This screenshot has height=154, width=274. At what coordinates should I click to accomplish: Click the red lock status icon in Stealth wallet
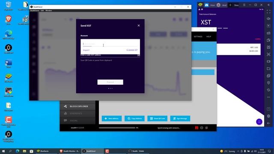[197, 128]
